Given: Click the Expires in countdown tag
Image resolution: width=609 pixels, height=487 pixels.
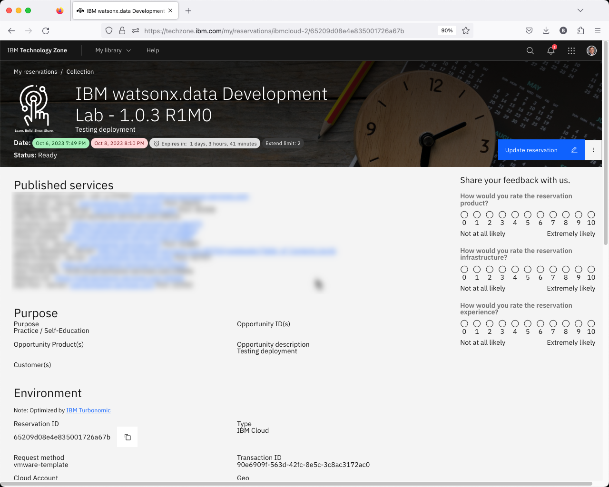Looking at the screenshot, I should 205,144.
